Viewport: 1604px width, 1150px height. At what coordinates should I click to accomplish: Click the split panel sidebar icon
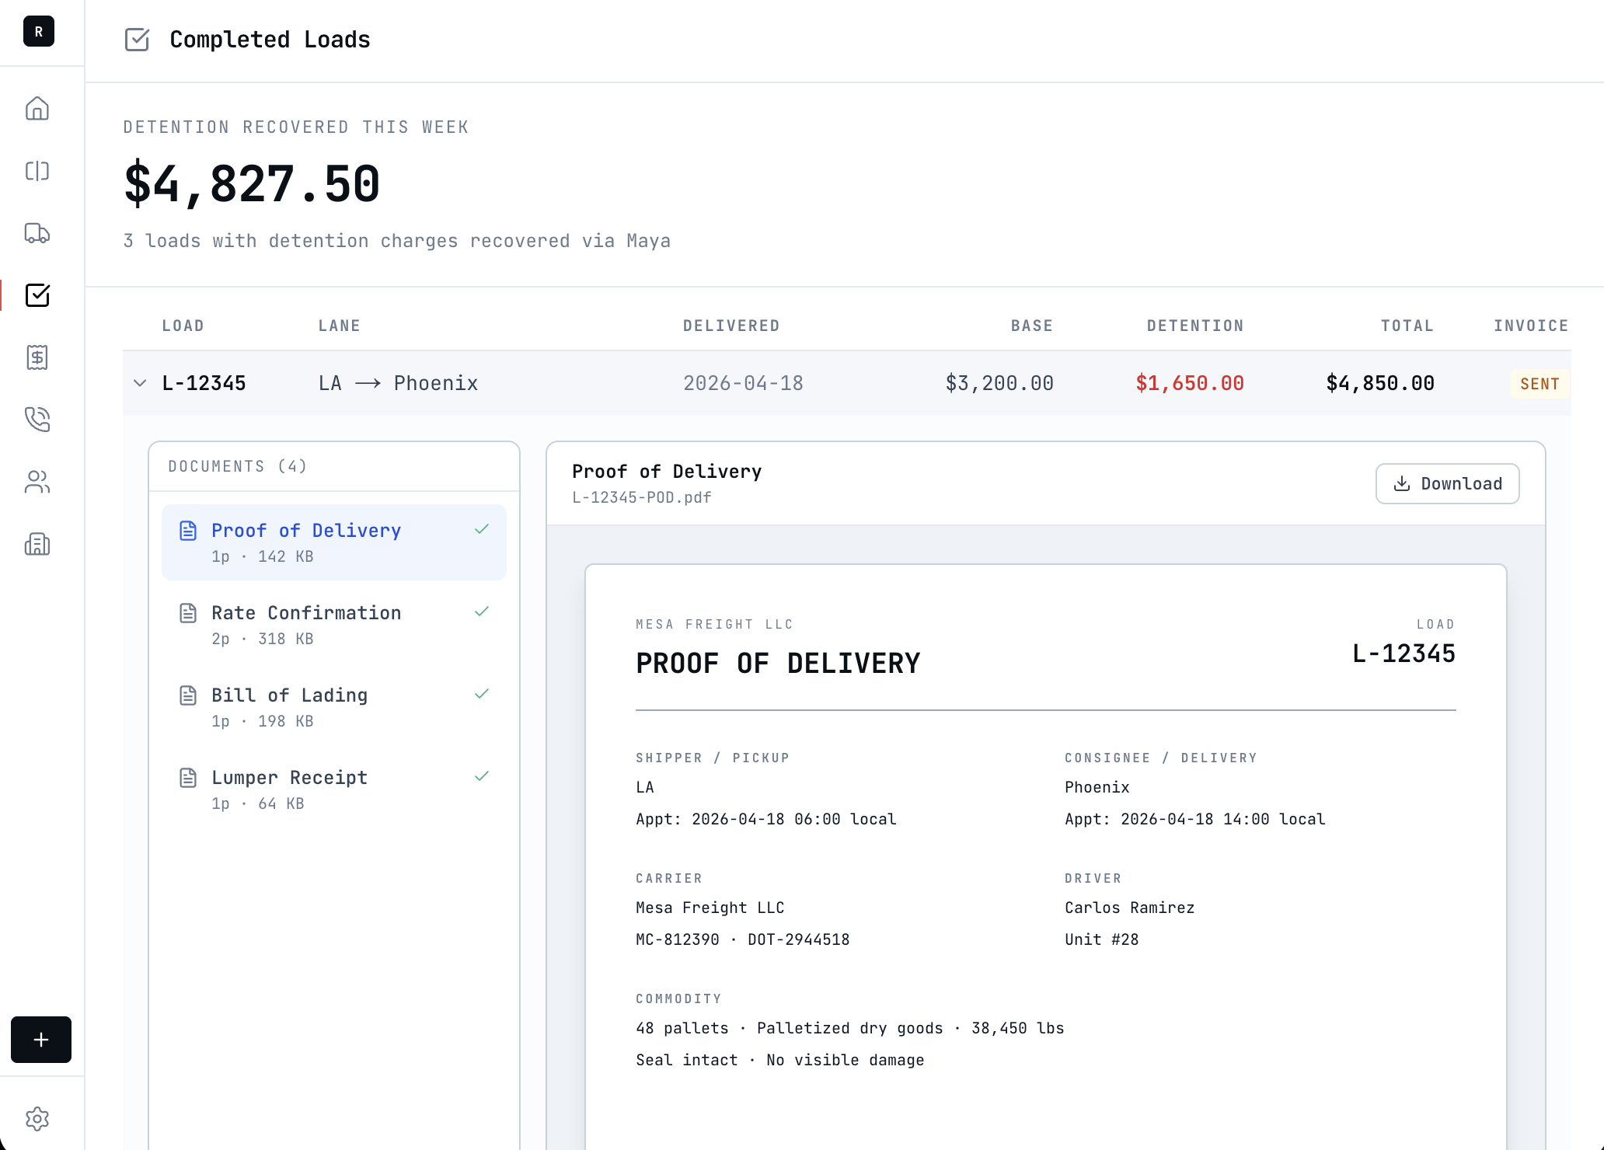point(37,171)
